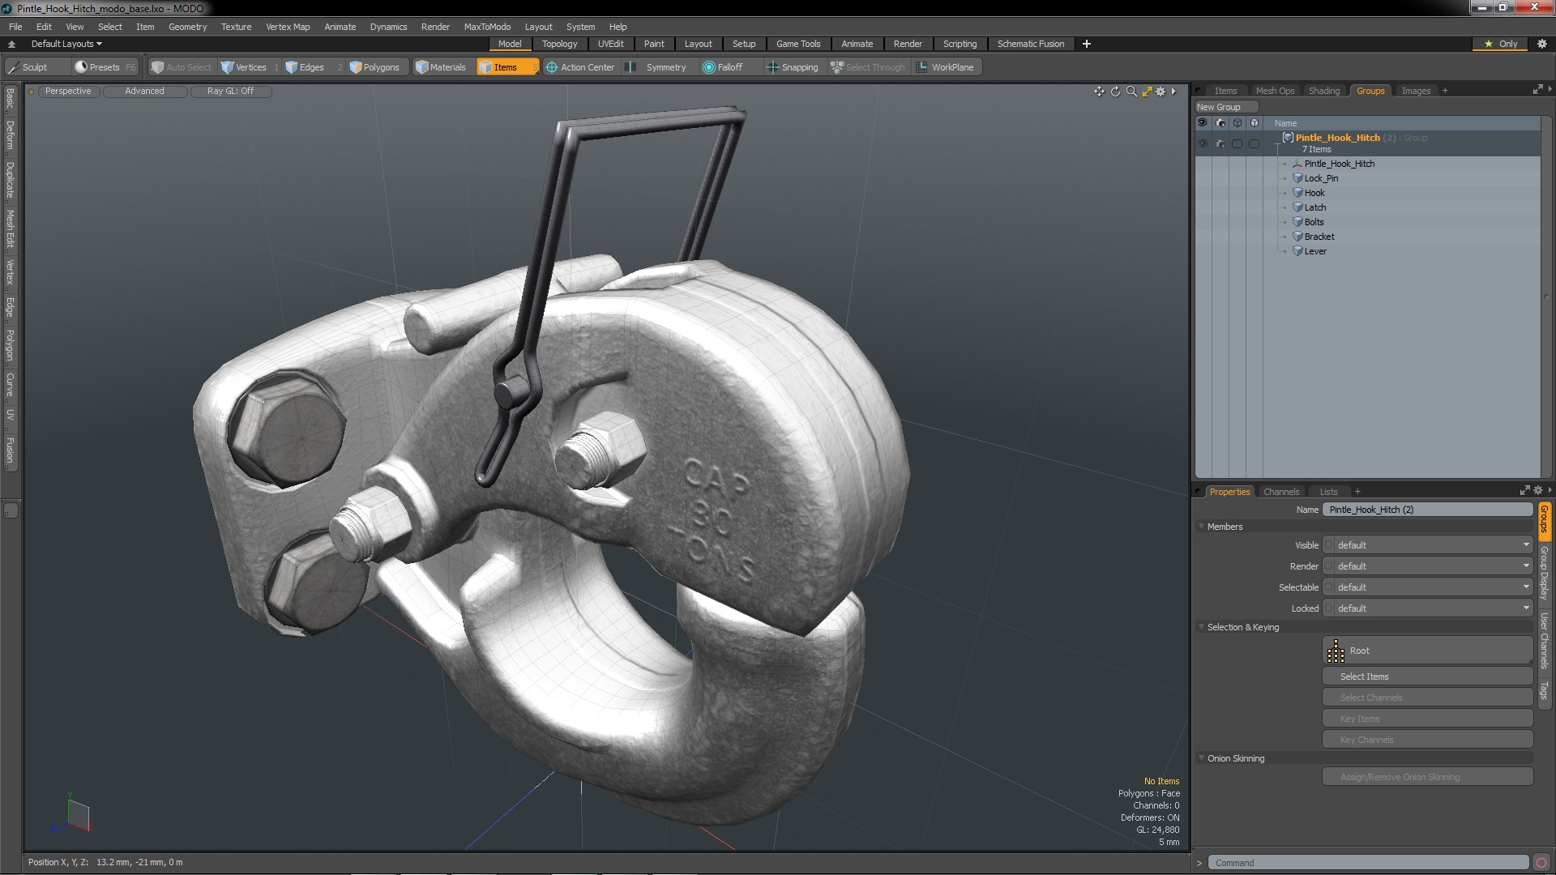Toggle visibility of the Bracket item

[1203, 236]
